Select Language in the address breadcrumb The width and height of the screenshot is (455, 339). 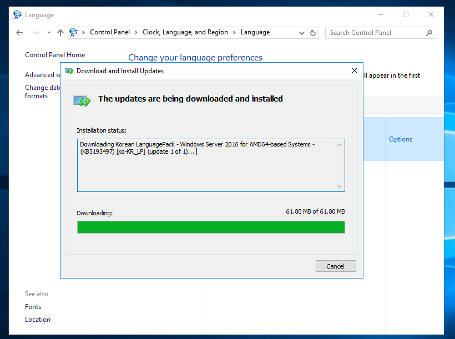255,32
